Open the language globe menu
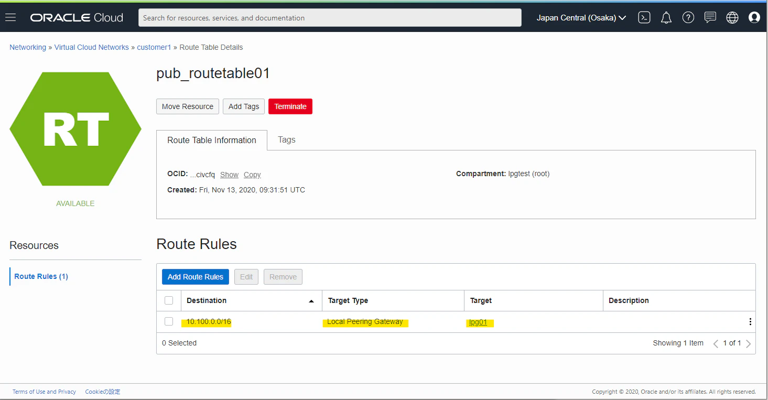 732,18
